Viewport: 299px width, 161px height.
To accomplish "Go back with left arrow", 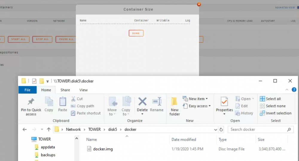I will [x=25, y=129].
